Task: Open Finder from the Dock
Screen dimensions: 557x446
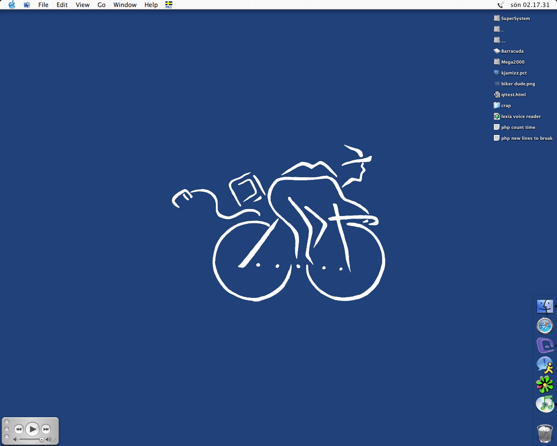Action: (544, 306)
